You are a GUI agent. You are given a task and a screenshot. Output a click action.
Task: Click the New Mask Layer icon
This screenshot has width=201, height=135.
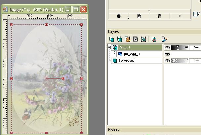point(135,39)
